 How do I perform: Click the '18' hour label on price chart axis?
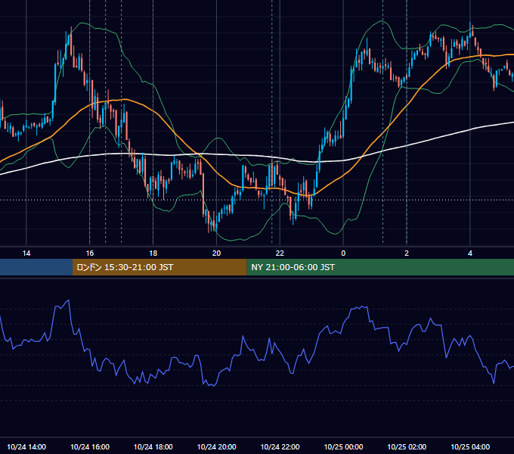pyautogui.click(x=153, y=253)
